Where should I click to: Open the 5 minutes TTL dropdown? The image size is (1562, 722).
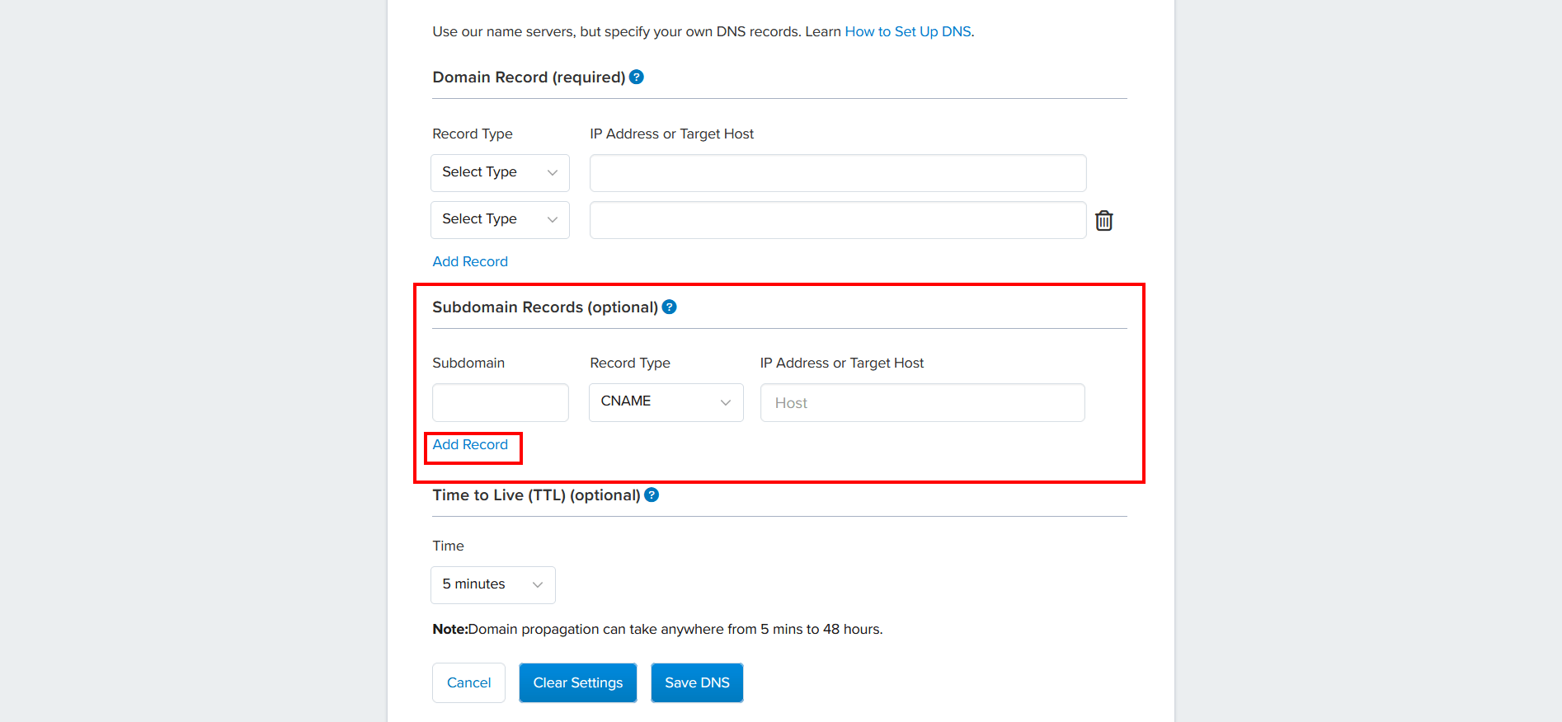click(492, 584)
